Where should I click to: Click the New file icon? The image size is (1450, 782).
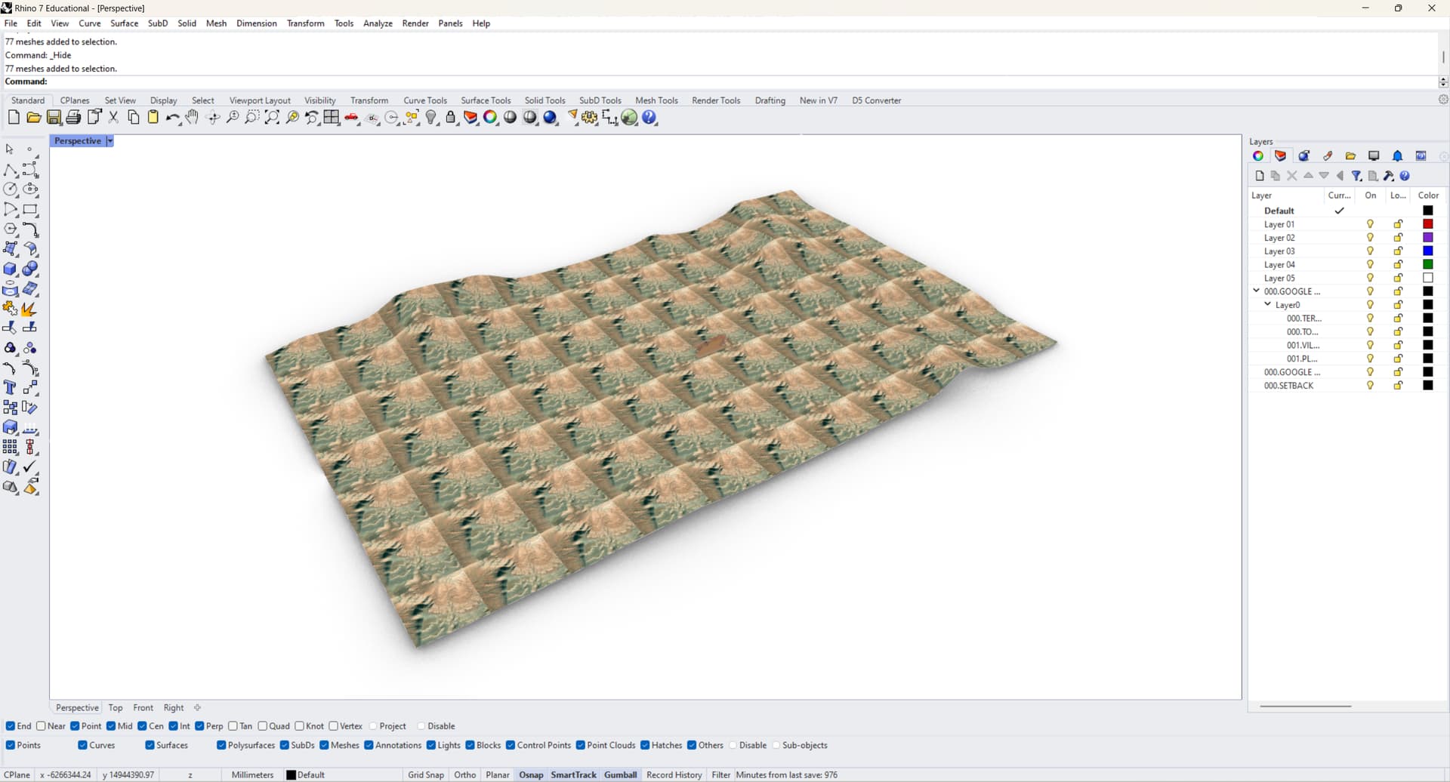(x=14, y=117)
